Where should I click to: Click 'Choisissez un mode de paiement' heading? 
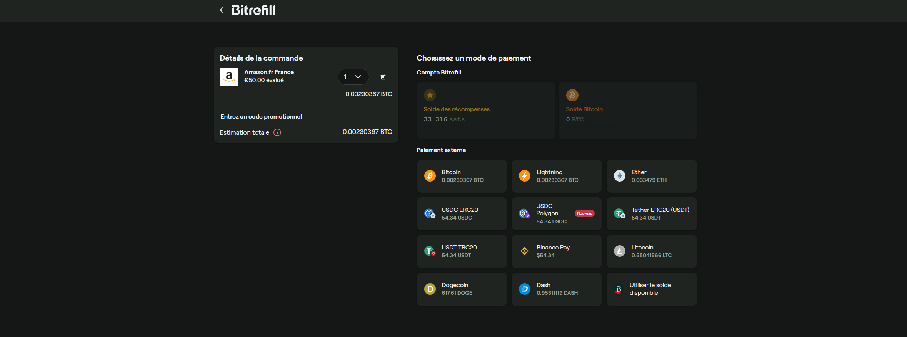pos(474,58)
